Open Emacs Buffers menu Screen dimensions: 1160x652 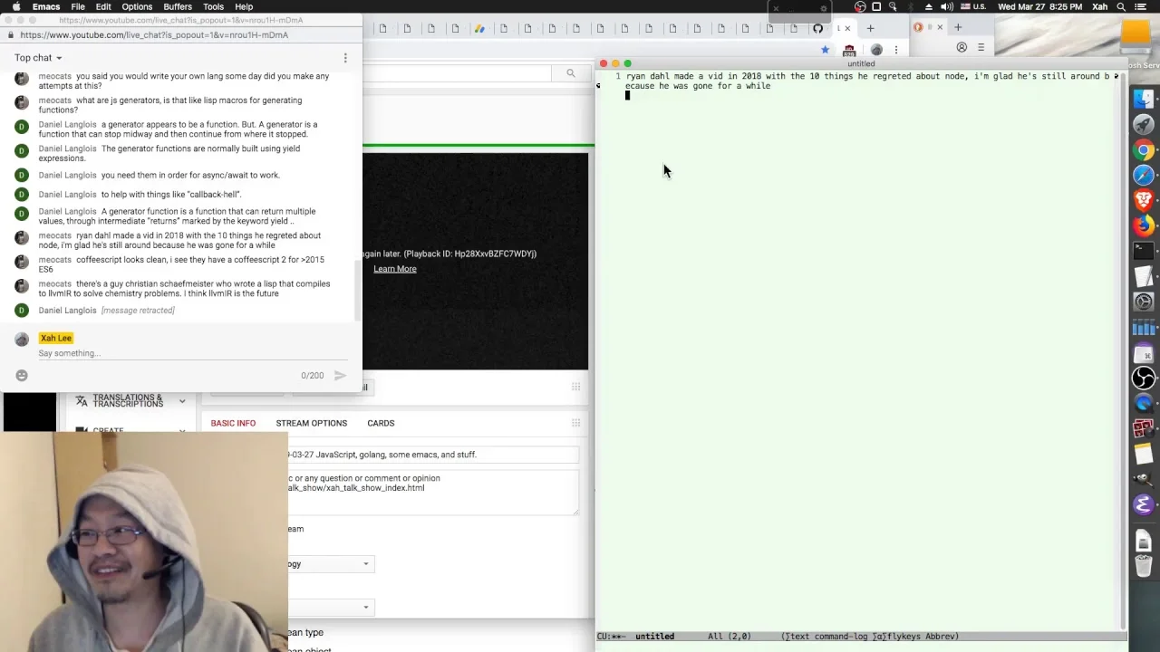pyautogui.click(x=178, y=6)
